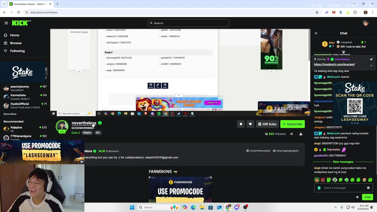Screen dimensions: 377x212
Task: Open Microsoft Edge from taskbar
Action: click(x=193, y=207)
